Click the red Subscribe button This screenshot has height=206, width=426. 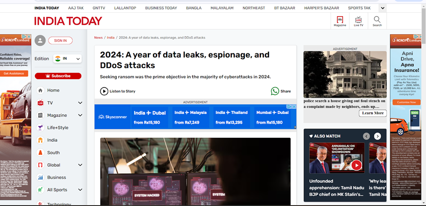pyautogui.click(x=58, y=76)
